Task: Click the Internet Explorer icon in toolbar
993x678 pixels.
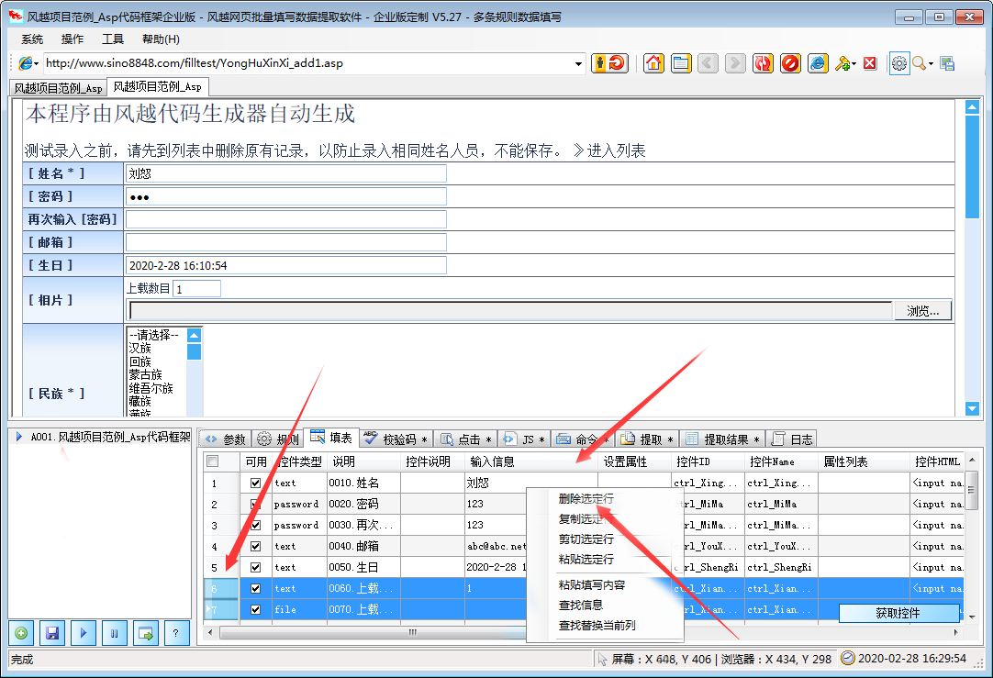Action: (818, 63)
